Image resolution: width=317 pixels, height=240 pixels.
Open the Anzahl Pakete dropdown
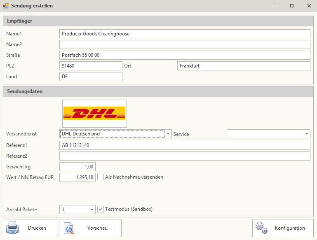92,210
